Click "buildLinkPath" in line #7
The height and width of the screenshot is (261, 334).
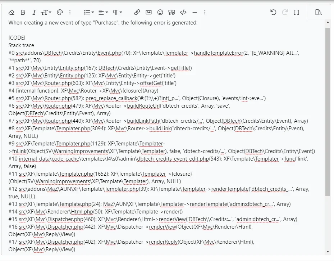coord(143,121)
